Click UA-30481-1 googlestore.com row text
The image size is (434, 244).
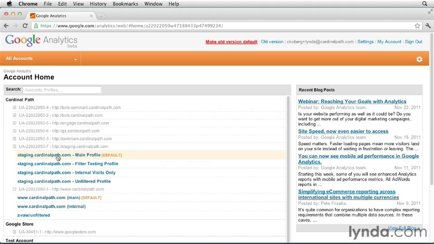[57, 232]
